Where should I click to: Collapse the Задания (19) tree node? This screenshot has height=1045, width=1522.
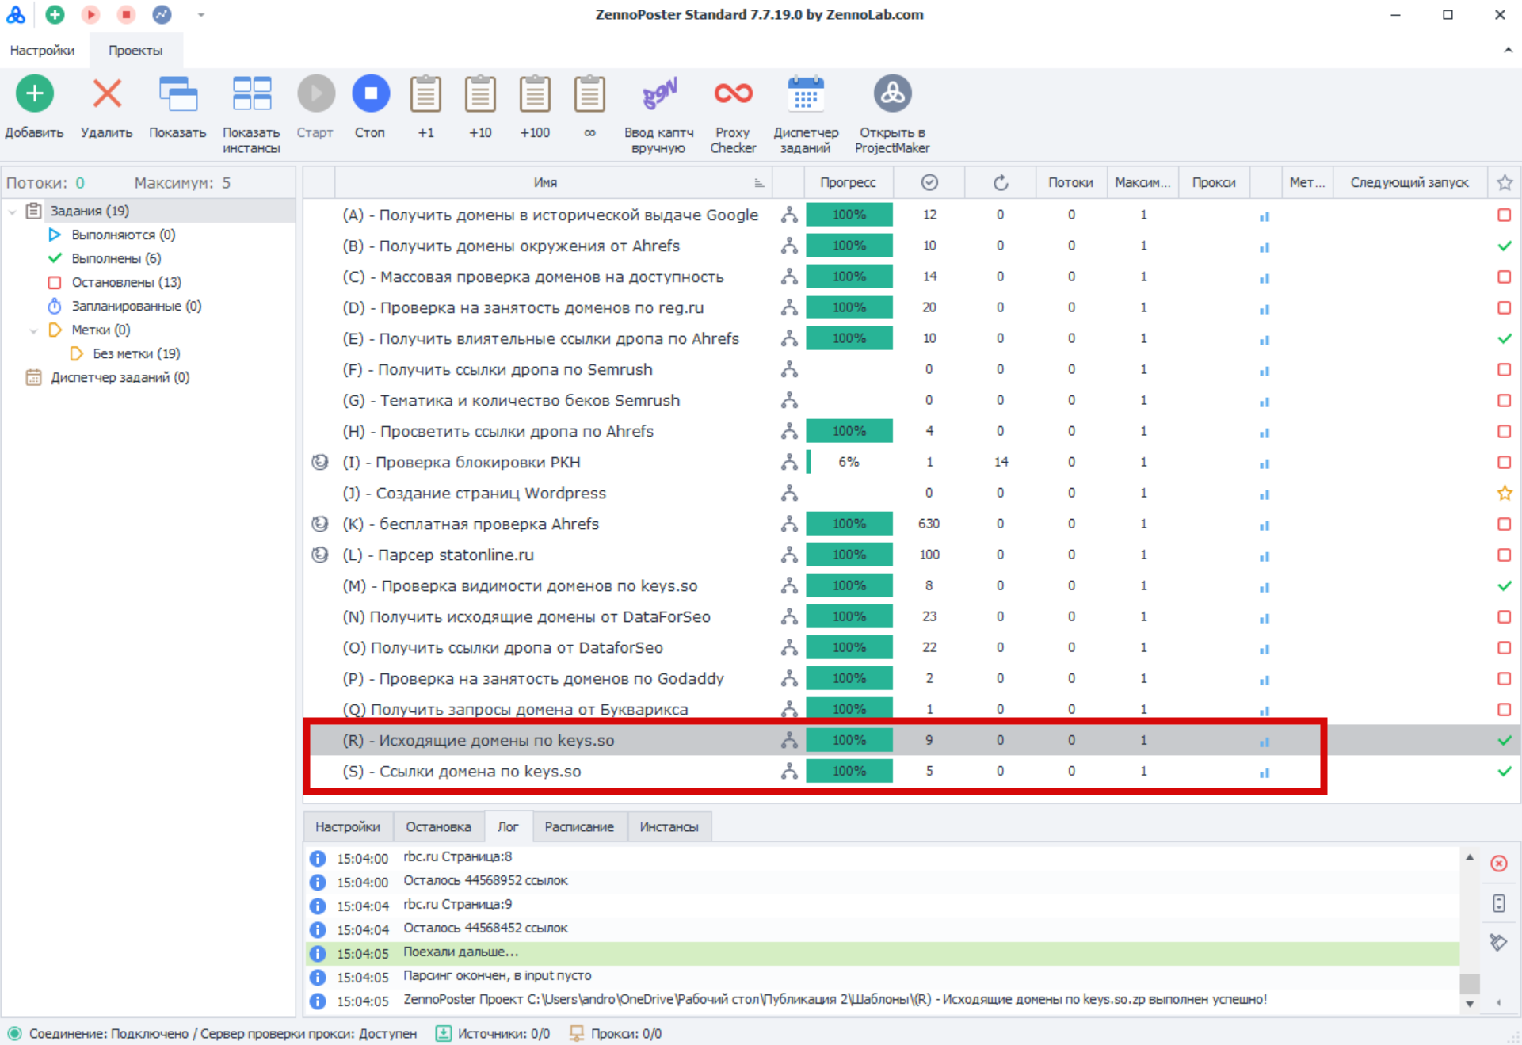click(13, 212)
